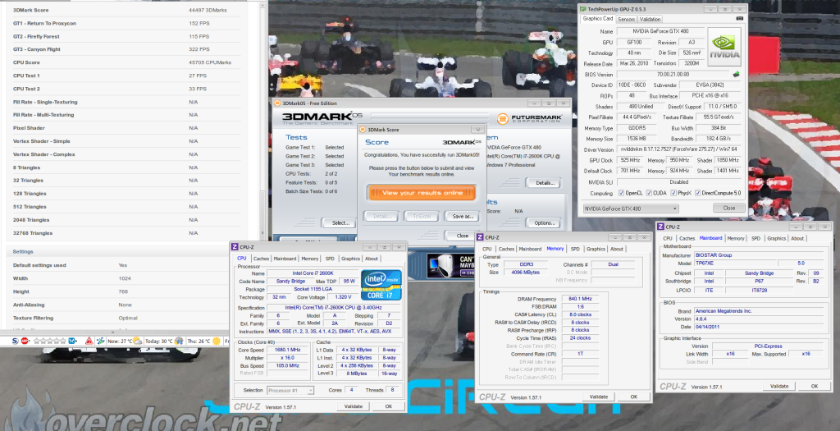This screenshot has width=840, height=431.
Task: Toggle the PhysX checkbox in GPU-Z
Action: point(673,193)
